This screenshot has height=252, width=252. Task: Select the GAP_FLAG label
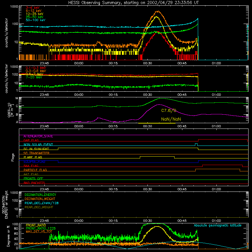point(31,140)
